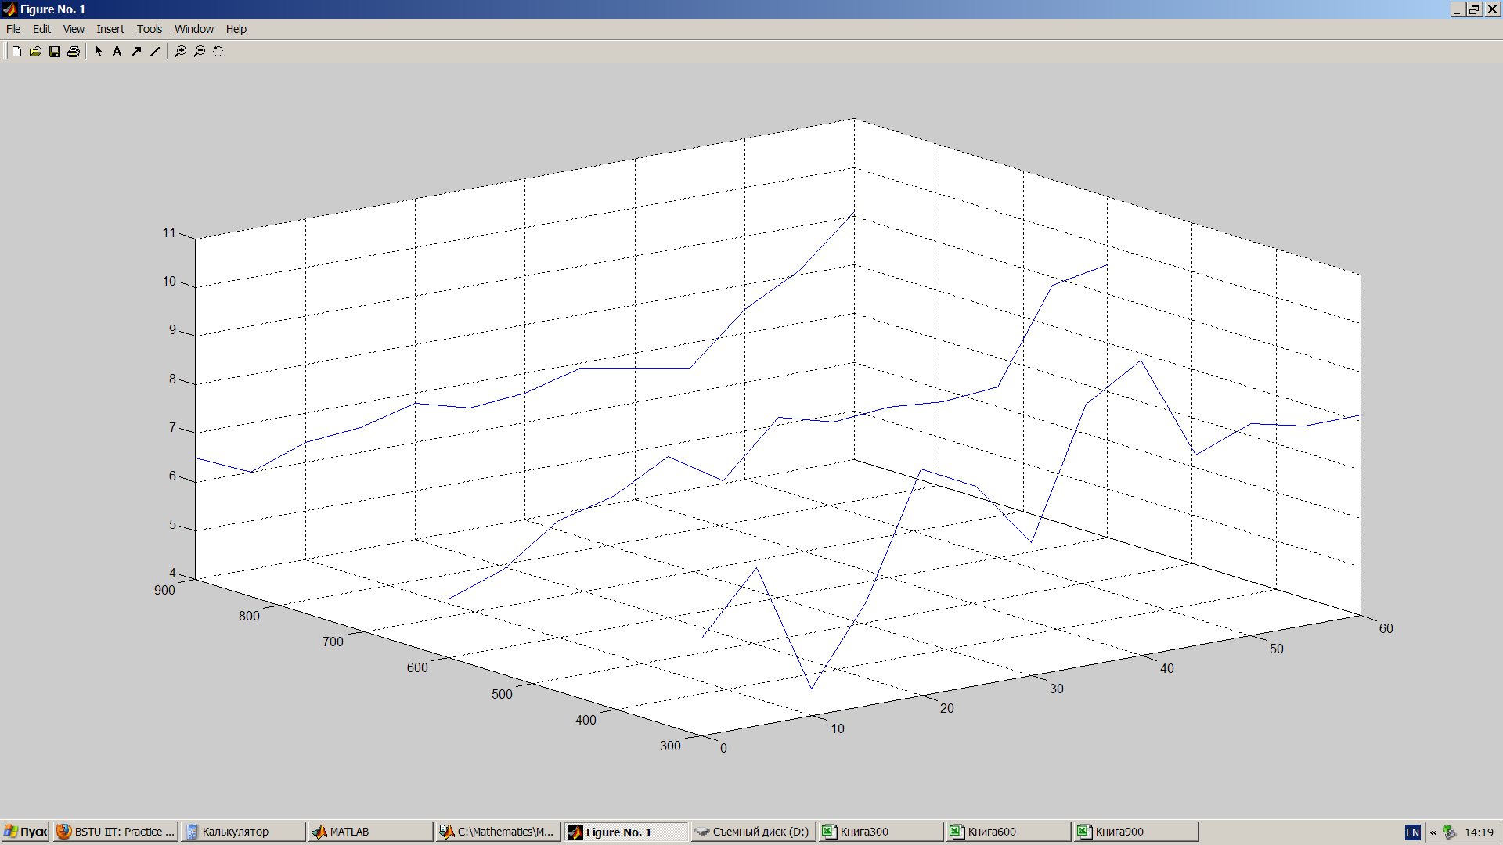
Task: Toggle the Edit Plot arrow tool
Action: (x=99, y=52)
